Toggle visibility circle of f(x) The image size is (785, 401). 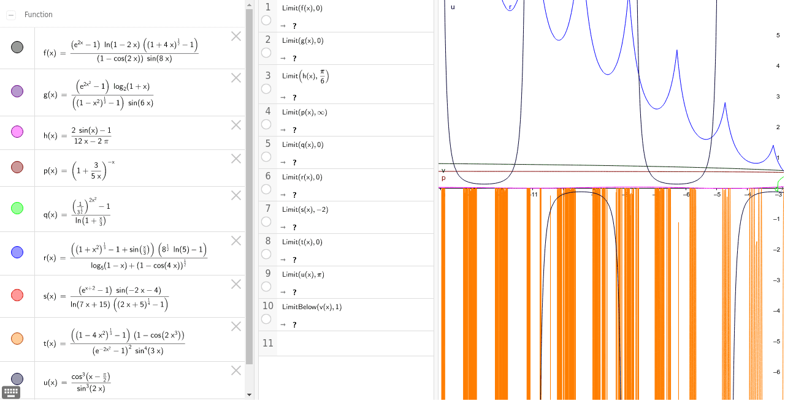click(x=17, y=47)
